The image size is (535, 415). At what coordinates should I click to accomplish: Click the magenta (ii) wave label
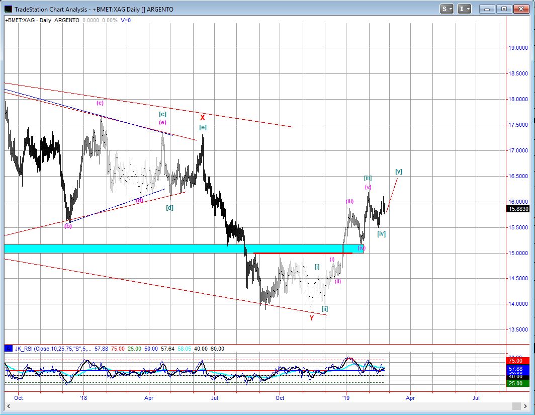[338, 281]
